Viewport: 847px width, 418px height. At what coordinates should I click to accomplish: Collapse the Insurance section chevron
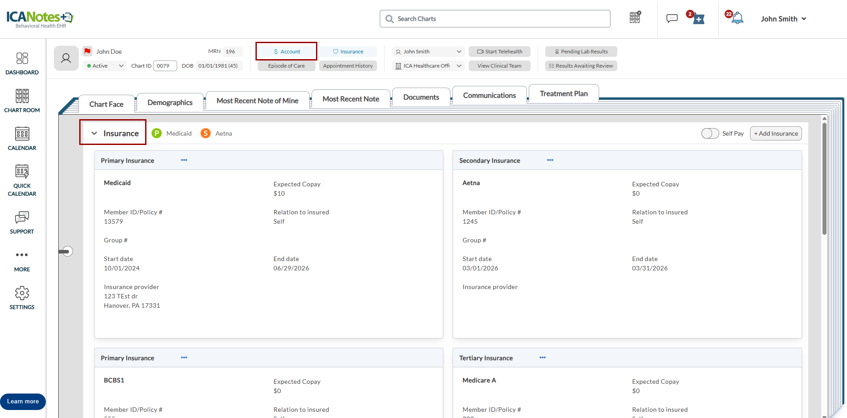pos(94,133)
